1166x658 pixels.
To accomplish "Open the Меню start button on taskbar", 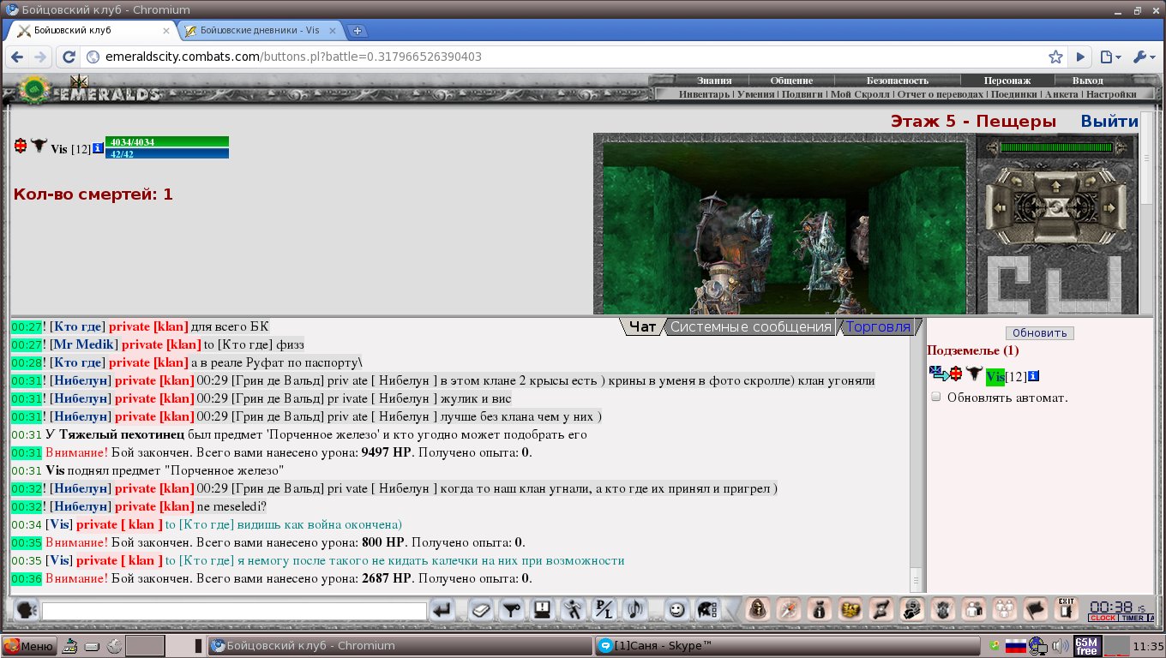I will click(29, 645).
